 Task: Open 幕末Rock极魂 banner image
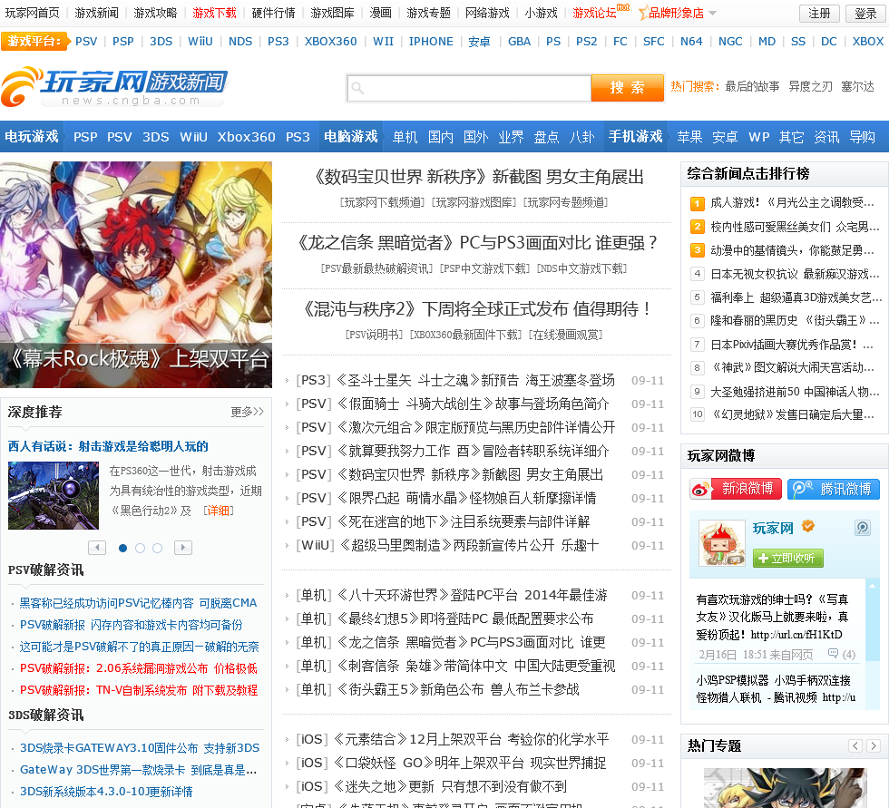point(136,274)
